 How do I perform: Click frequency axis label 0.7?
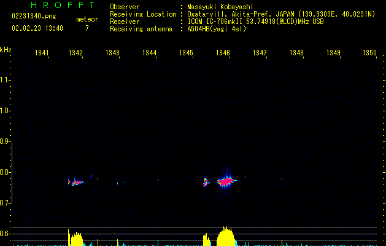(x=5, y=203)
